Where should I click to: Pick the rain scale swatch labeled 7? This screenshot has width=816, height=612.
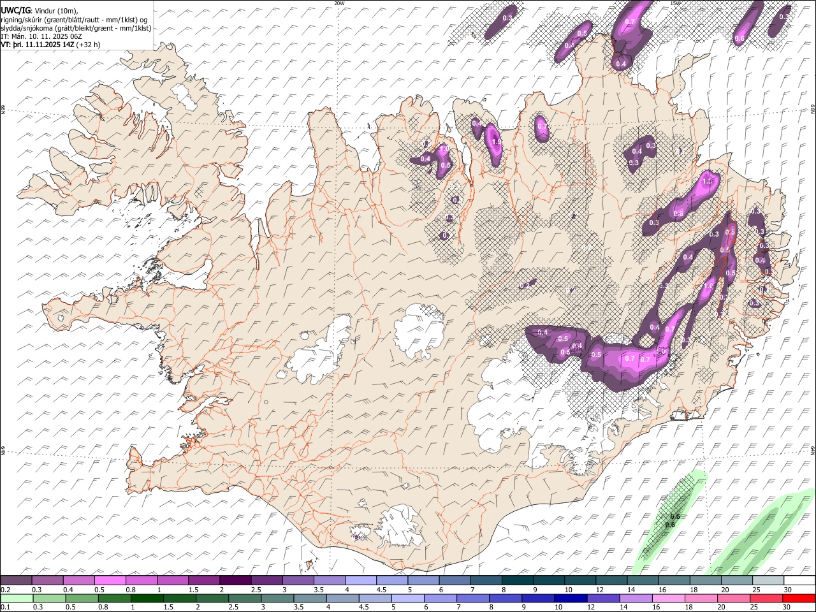coord(472,598)
